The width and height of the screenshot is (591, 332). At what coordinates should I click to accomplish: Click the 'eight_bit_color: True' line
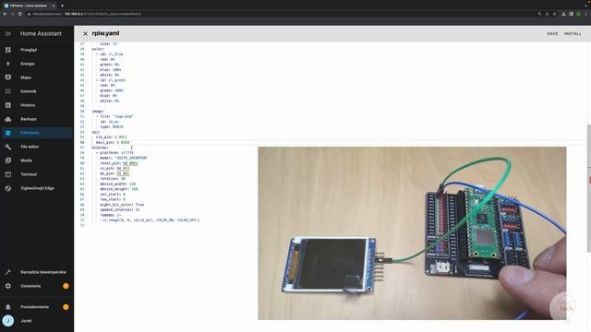(122, 205)
